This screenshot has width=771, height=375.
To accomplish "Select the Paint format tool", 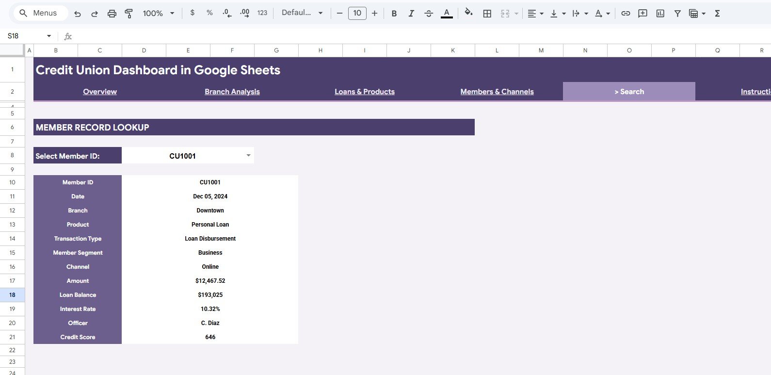I will pyautogui.click(x=129, y=14).
